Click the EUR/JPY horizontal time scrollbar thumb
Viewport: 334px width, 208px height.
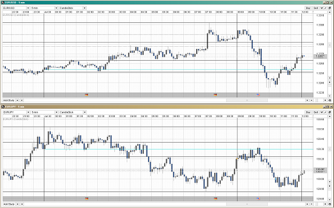[x=247, y=204]
